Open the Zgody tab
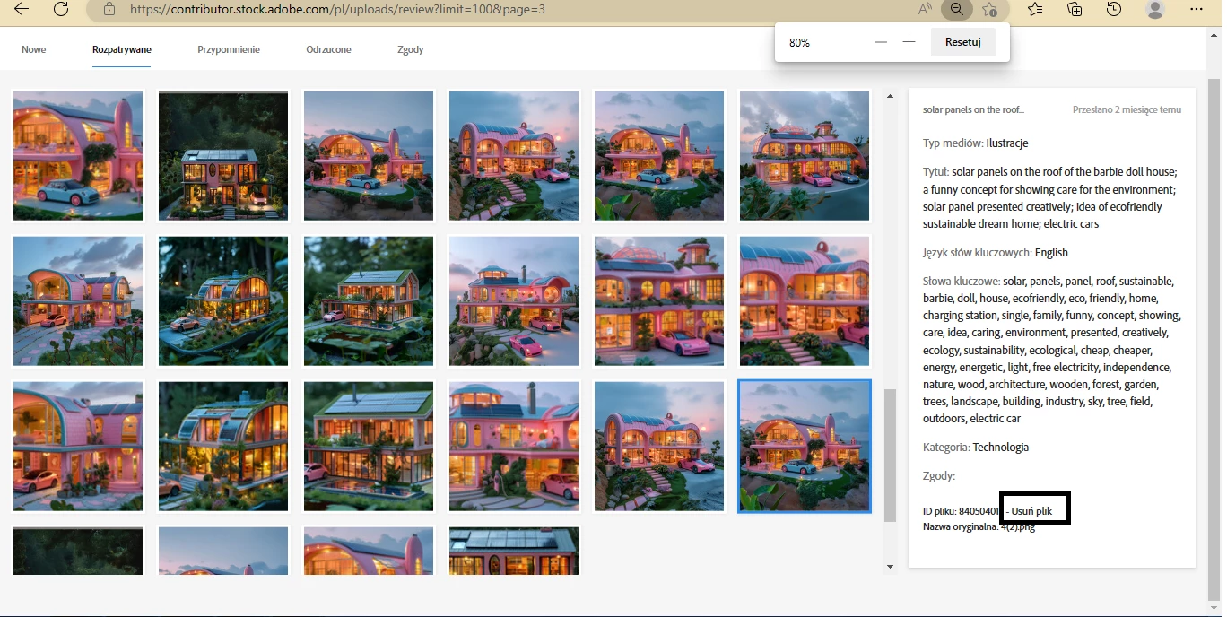 tap(411, 49)
